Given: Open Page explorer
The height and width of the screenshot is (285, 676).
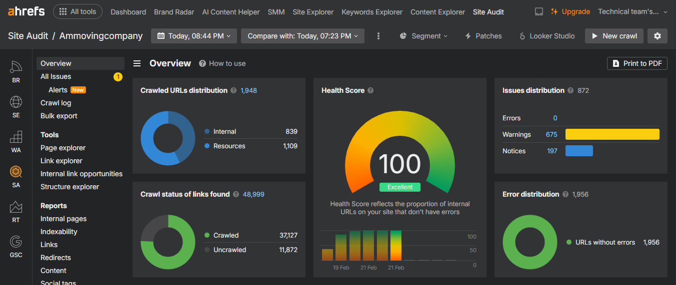Looking at the screenshot, I should point(63,148).
